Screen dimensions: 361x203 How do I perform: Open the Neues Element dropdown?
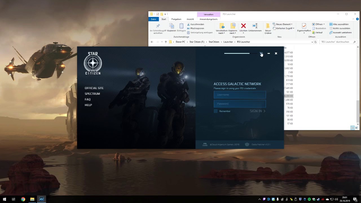click(283, 24)
